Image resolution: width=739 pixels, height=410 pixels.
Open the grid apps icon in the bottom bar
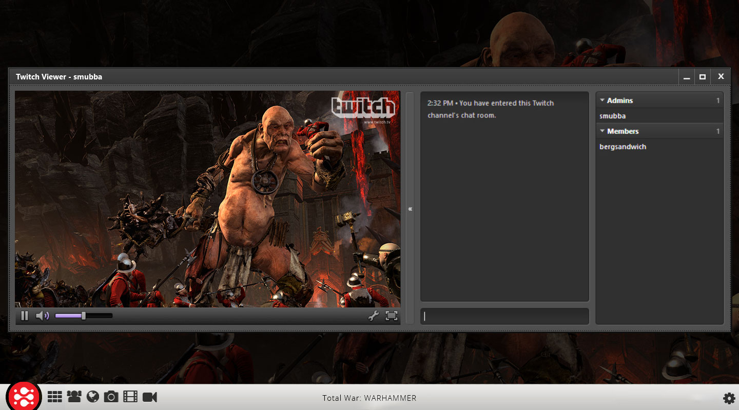(x=55, y=397)
